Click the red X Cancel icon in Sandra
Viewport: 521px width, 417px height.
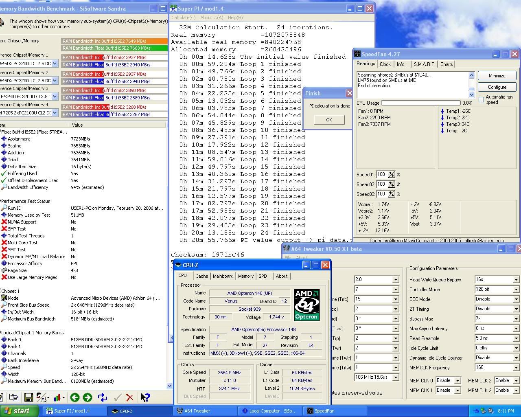pyautogui.click(x=130, y=397)
